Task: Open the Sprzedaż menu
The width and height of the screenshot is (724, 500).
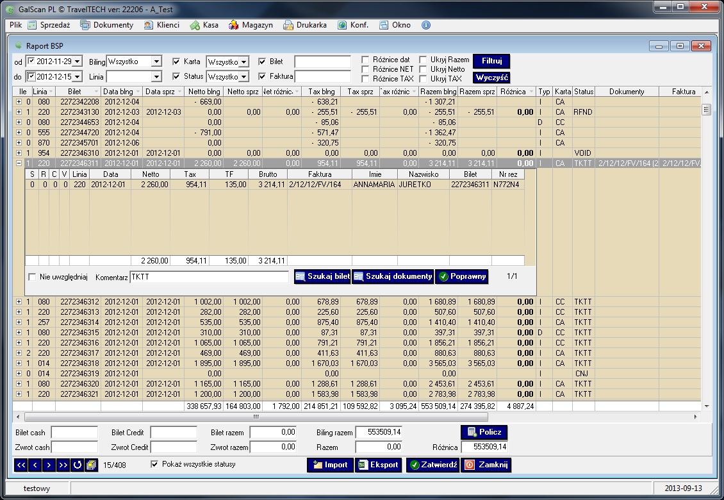Action: 49,25
